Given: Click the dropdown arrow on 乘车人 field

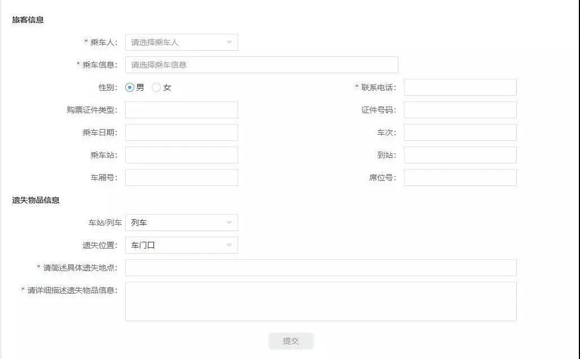Looking at the screenshot, I should tap(229, 42).
